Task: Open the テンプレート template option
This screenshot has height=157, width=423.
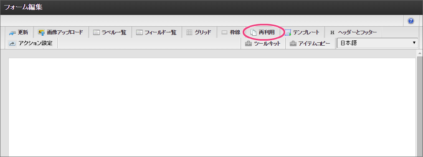Action: pyautogui.click(x=302, y=32)
